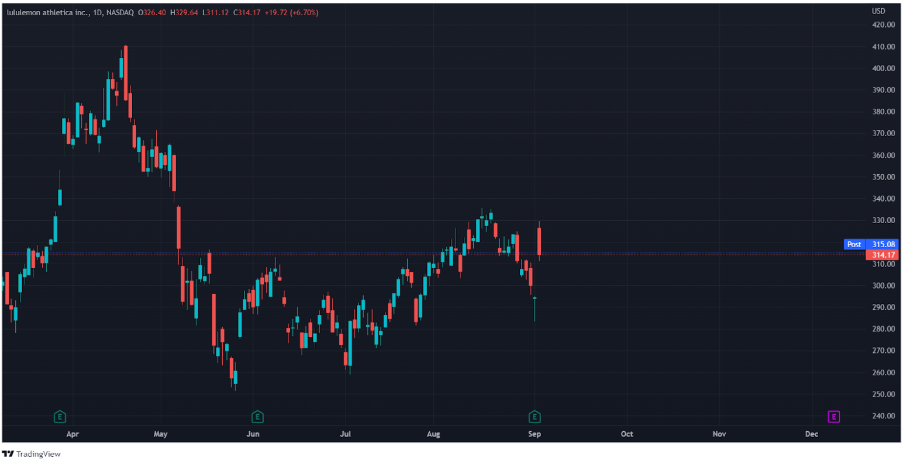The width and height of the screenshot is (903, 468).
Task: Click the low value L311.12
Action: (216, 12)
